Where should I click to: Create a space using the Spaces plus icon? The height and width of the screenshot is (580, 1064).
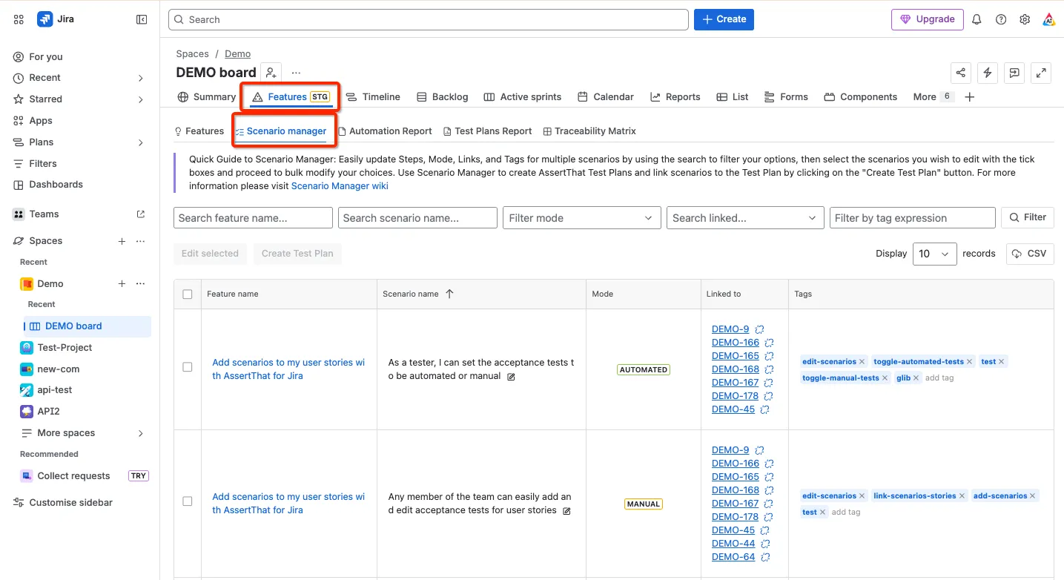(122, 241)
